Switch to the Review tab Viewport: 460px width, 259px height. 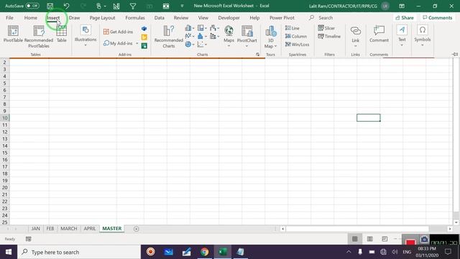click(x=181, y=17)
